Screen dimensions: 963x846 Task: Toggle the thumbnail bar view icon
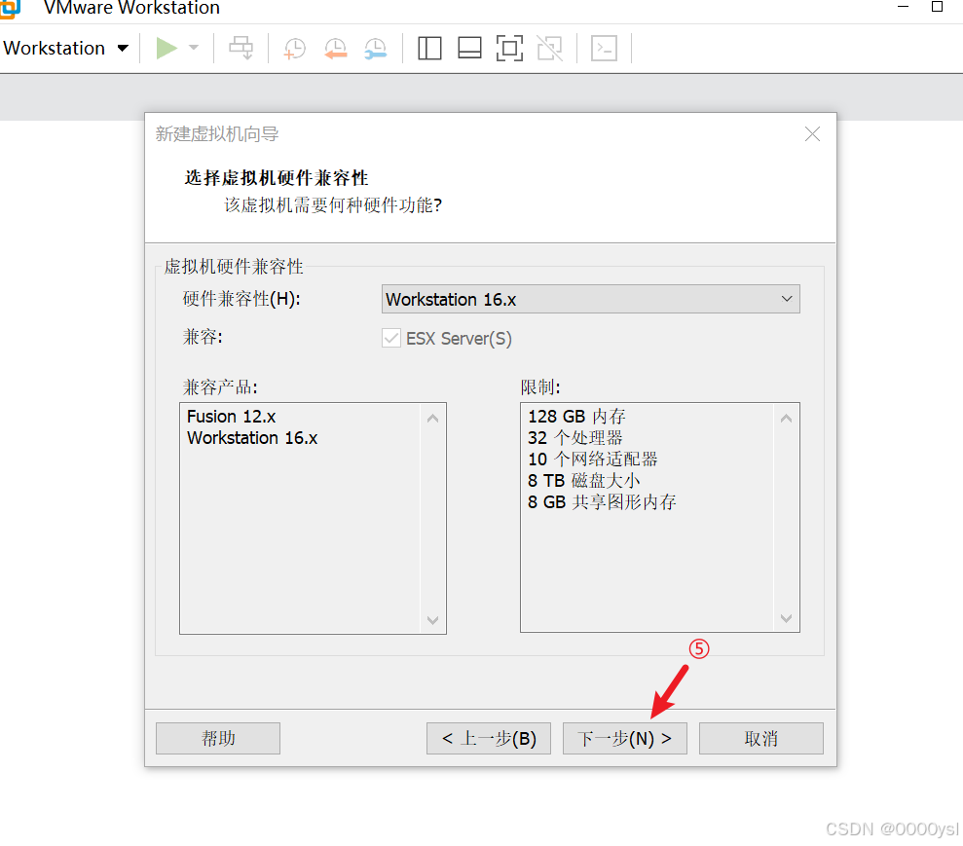pos(469,48)
